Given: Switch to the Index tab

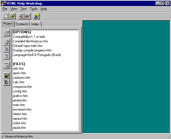Looking at the screenshot, I should (x=35, y=24).
